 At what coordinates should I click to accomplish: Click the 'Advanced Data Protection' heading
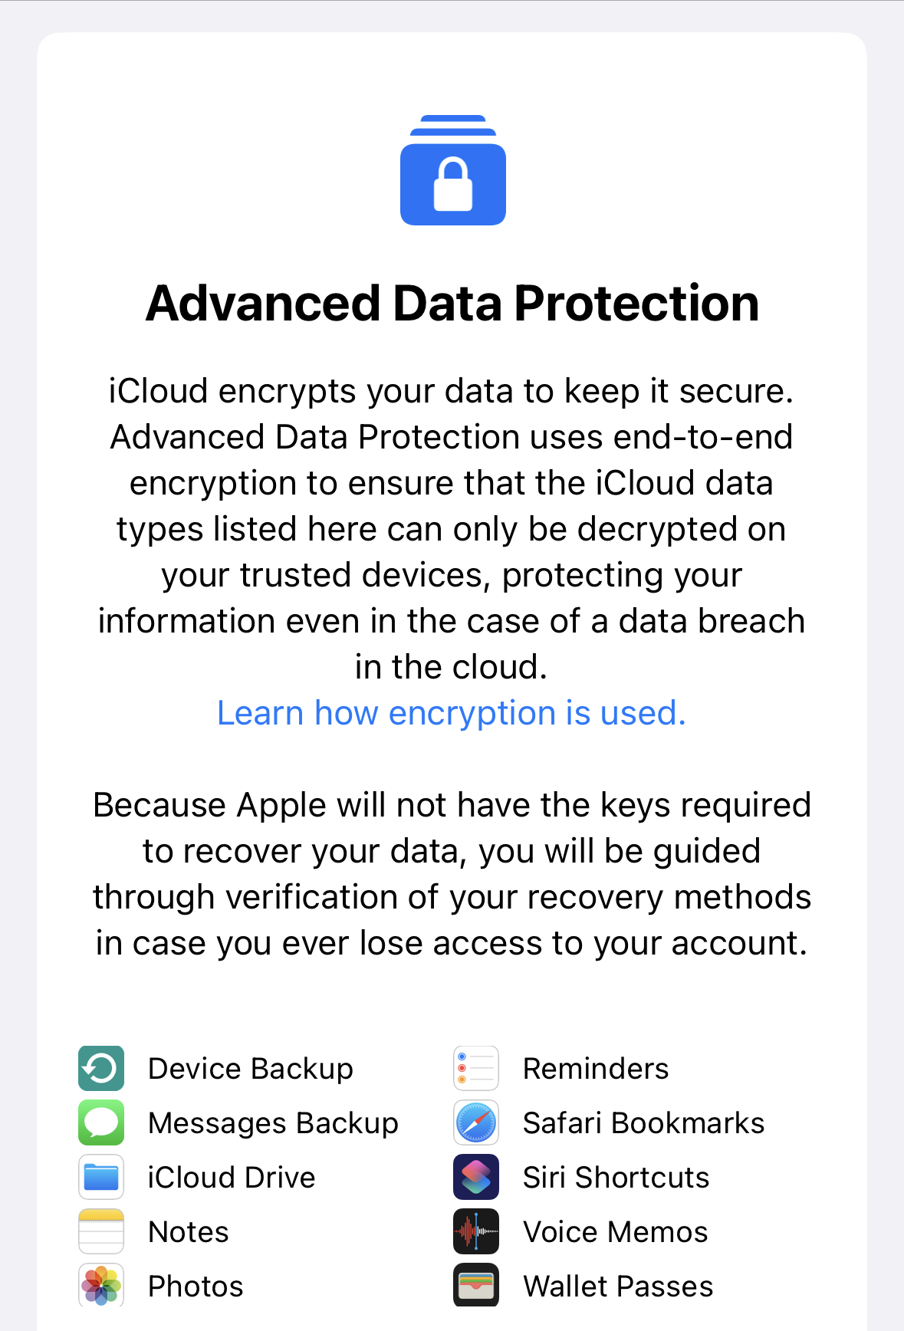pyautogui.click(x=452, y=304)
